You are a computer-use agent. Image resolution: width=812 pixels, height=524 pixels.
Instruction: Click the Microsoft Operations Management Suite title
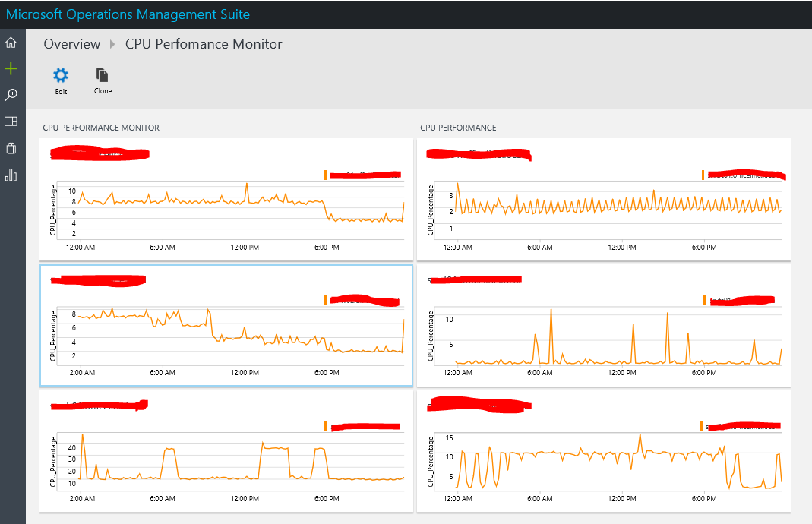point(129,14)
